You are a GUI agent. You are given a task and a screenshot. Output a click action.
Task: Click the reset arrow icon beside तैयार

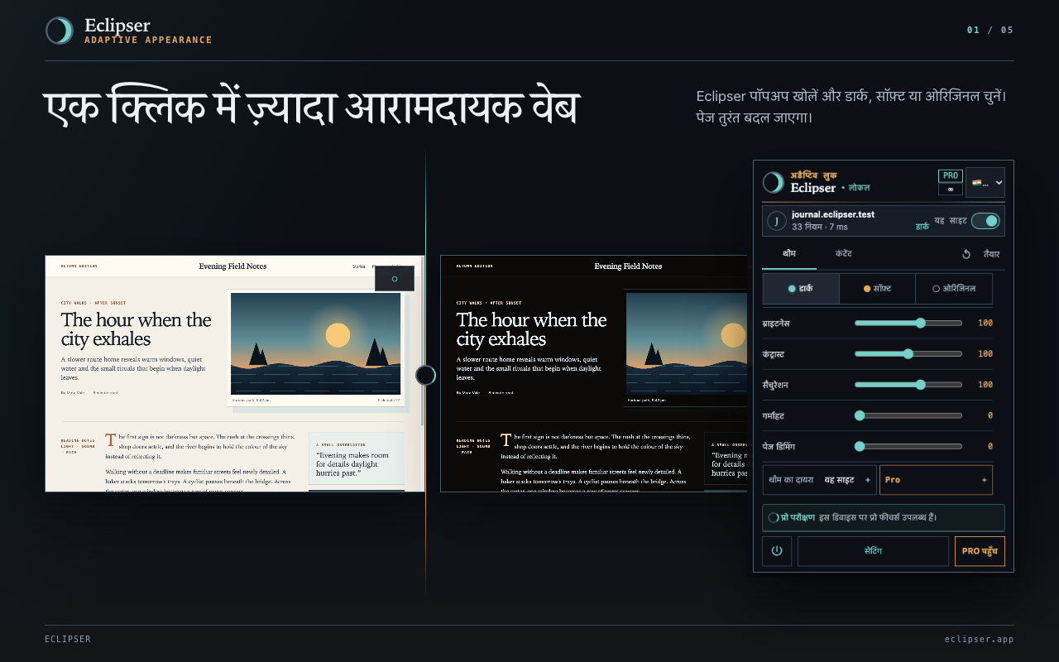tap(966, 254)
